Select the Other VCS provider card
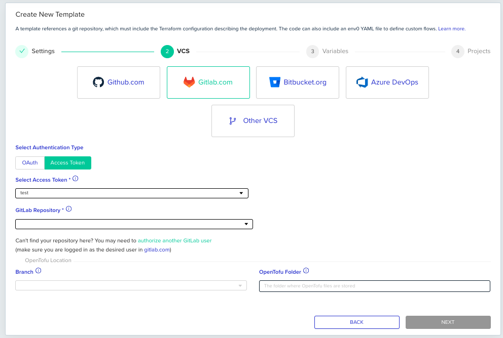Viewport: 503px width, 338px height. coord(253,121)
